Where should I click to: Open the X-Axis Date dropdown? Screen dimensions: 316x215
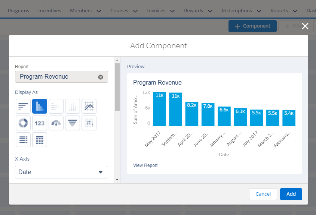[x=61, y=172]
